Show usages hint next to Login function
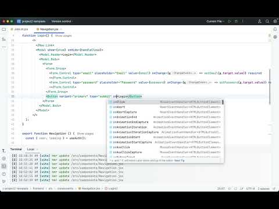This screenshot has height=209, width=279. click(63, 36)
